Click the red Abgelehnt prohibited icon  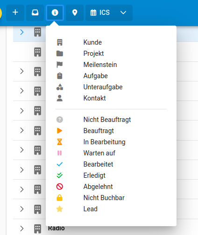[x=60, y=187]
